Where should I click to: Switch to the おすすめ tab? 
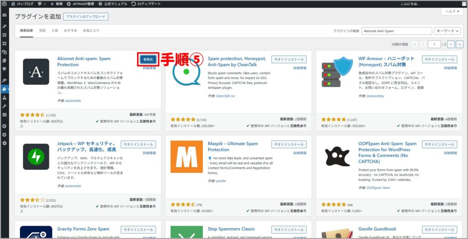(x=70, y=31)
